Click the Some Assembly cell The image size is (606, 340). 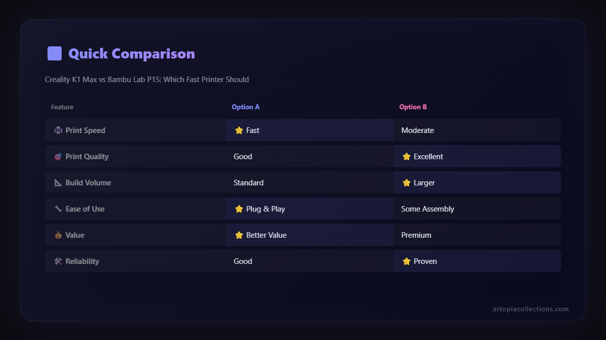(428, 209)
